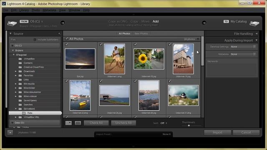Open the Library menu

pyautogui.click(x=24, y=10)
